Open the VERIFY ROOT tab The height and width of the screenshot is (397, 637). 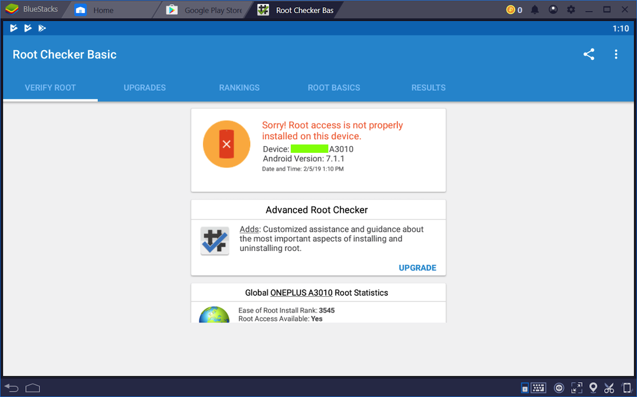click(50, 88)
